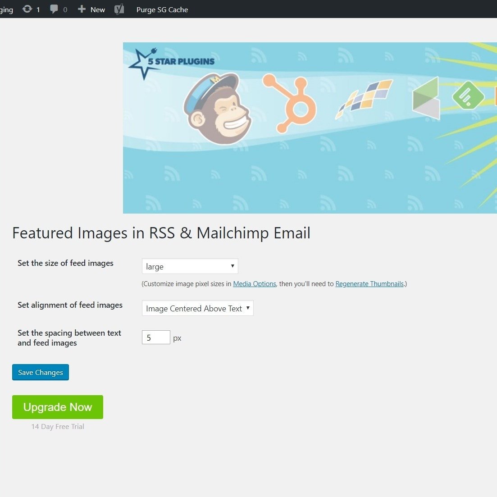Click the green Feedly icon in banner
Image resolution: width=497 pixels, height=497 pixels.
[468, 96]
